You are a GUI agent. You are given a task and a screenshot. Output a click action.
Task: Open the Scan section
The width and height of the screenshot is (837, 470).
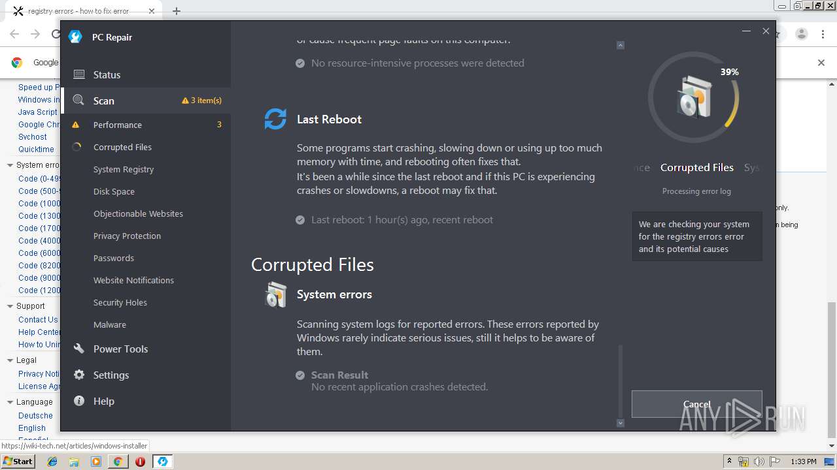(145, 101)
